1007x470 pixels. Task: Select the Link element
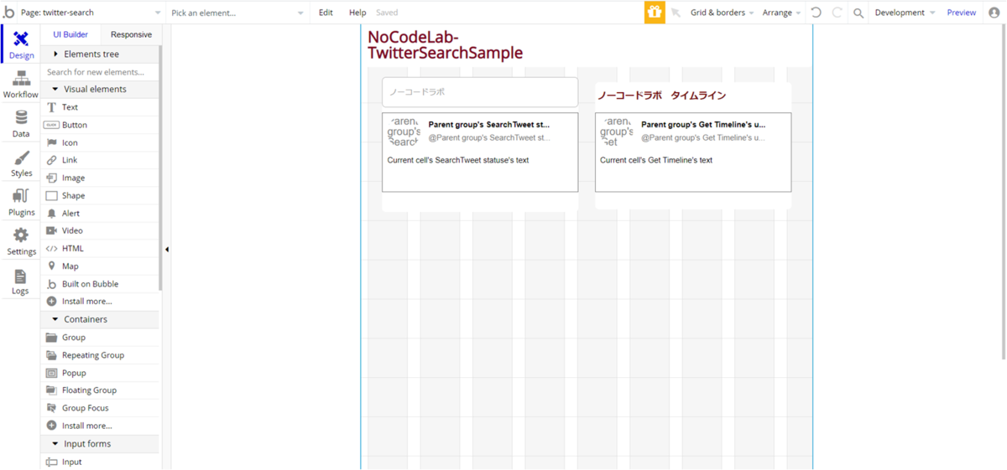(x=99, y=160)
